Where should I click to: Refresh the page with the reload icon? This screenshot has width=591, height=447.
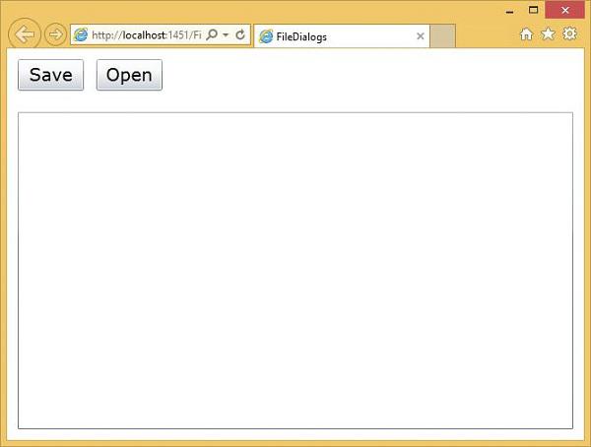(x=240, y=35)
